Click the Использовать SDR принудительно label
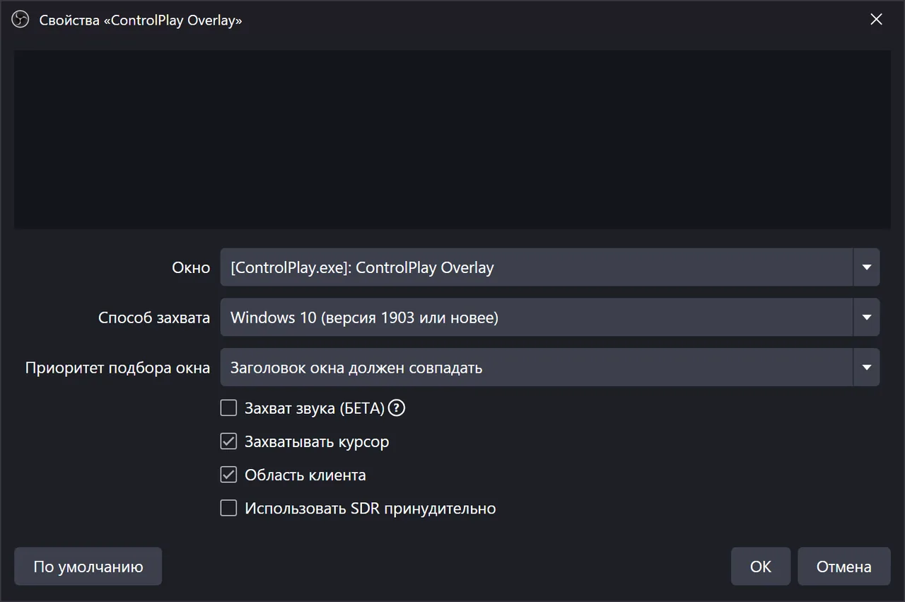 pos(370,509)
